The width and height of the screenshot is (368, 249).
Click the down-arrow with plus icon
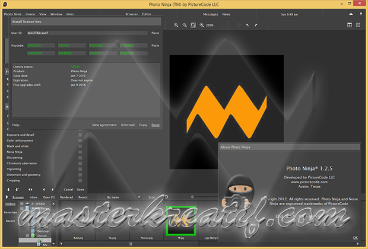tap(17, 190)
